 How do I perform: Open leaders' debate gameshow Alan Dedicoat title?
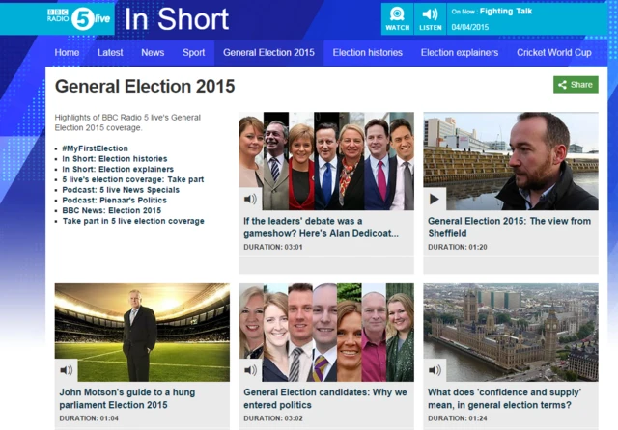point(321,227)
